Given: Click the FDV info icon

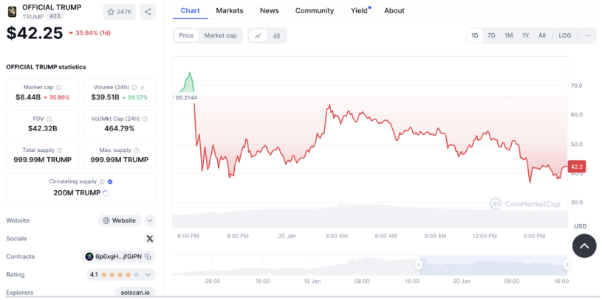Looking at the screenshot, I should point(49,119).
